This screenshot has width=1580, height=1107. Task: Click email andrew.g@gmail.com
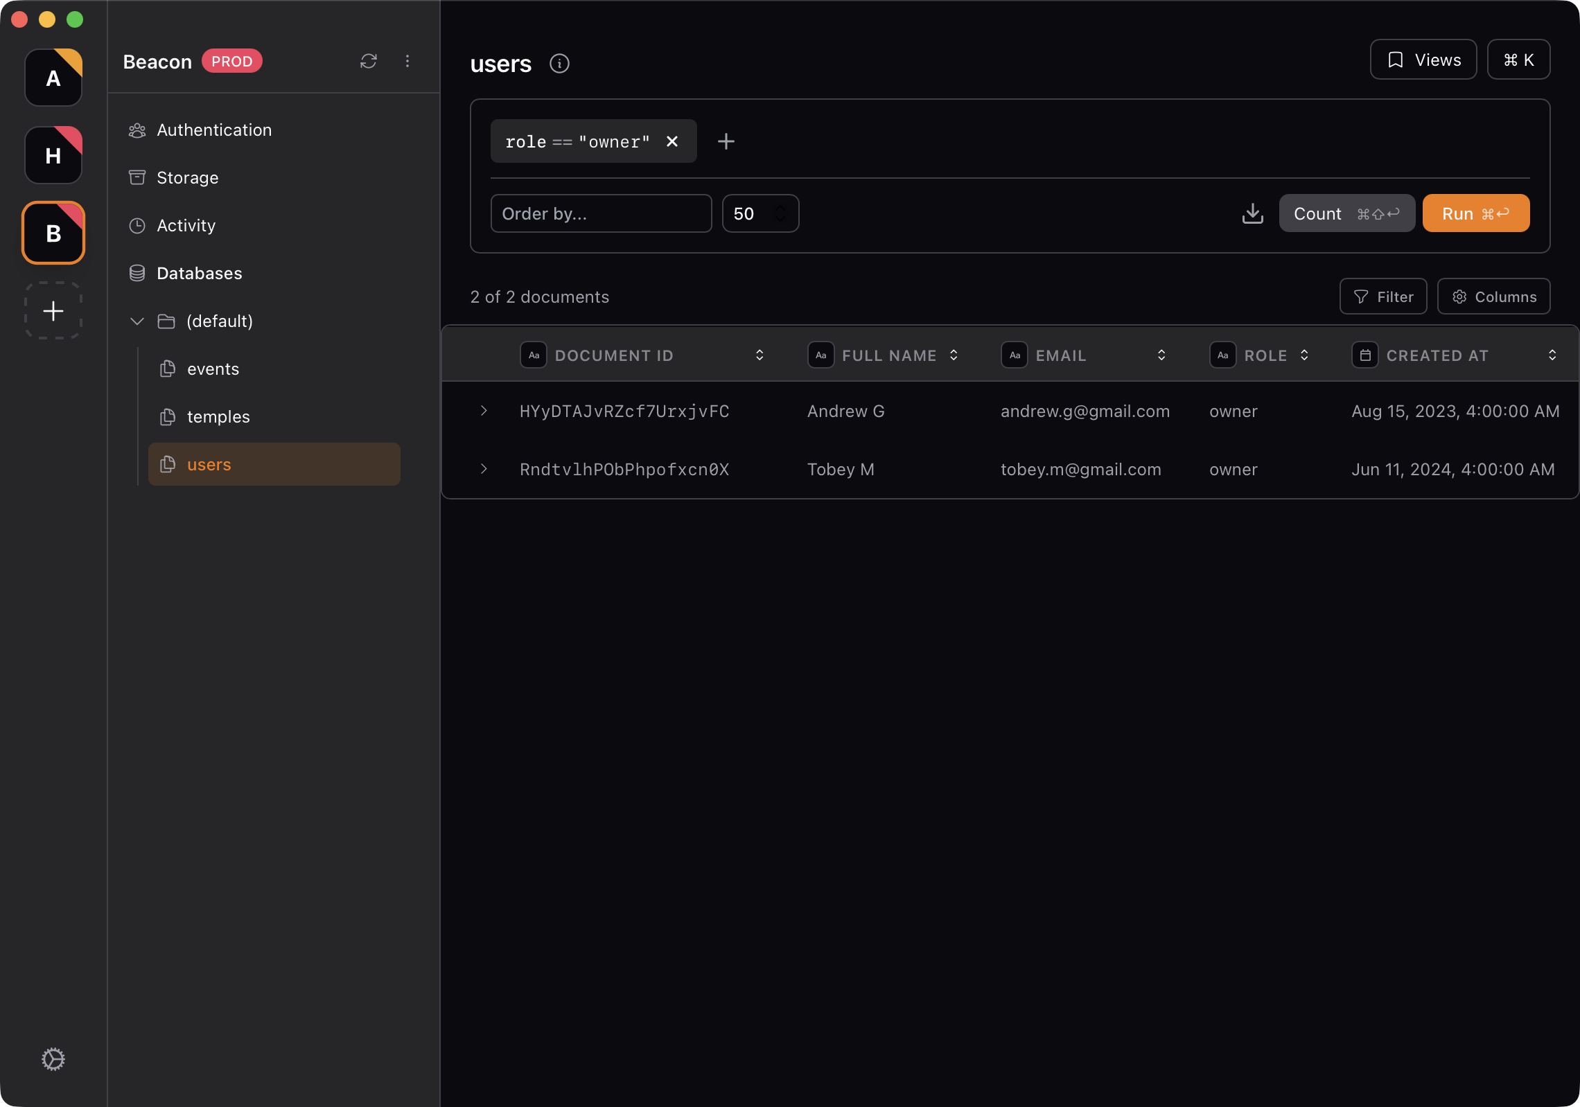pyautogui.click(x=1085, y=411)
